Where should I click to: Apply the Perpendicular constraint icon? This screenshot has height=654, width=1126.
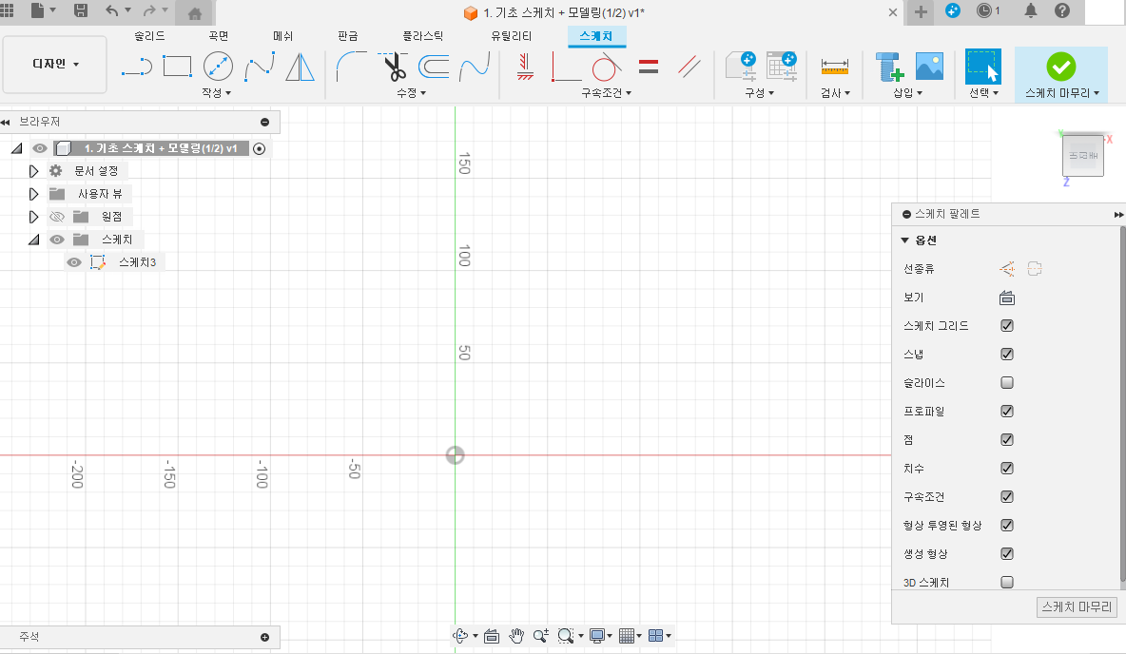pos(566,67)
